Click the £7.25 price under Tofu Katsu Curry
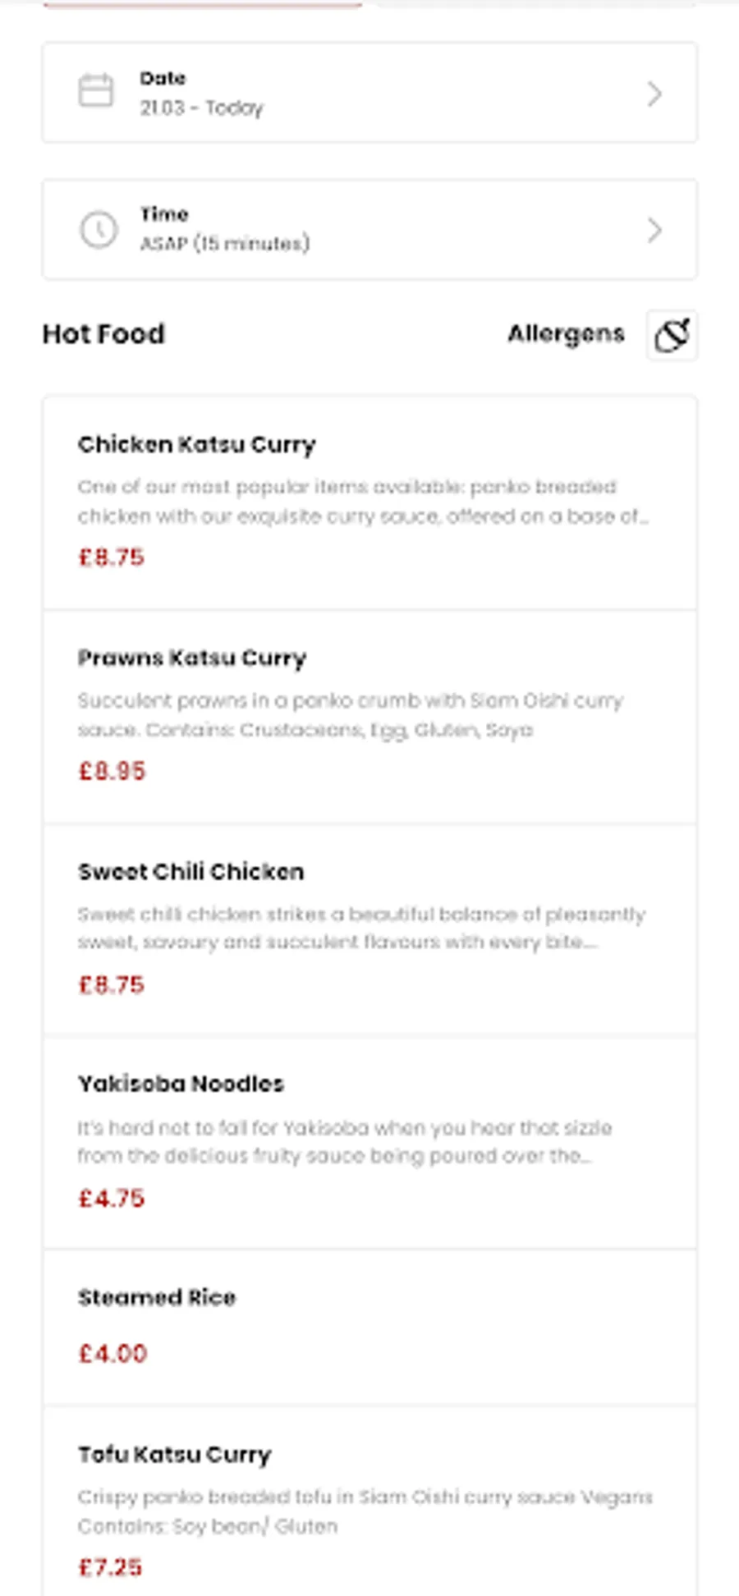Image resolution: width=739 pixels, height=1596 pixels. [x=110, y=1567]
